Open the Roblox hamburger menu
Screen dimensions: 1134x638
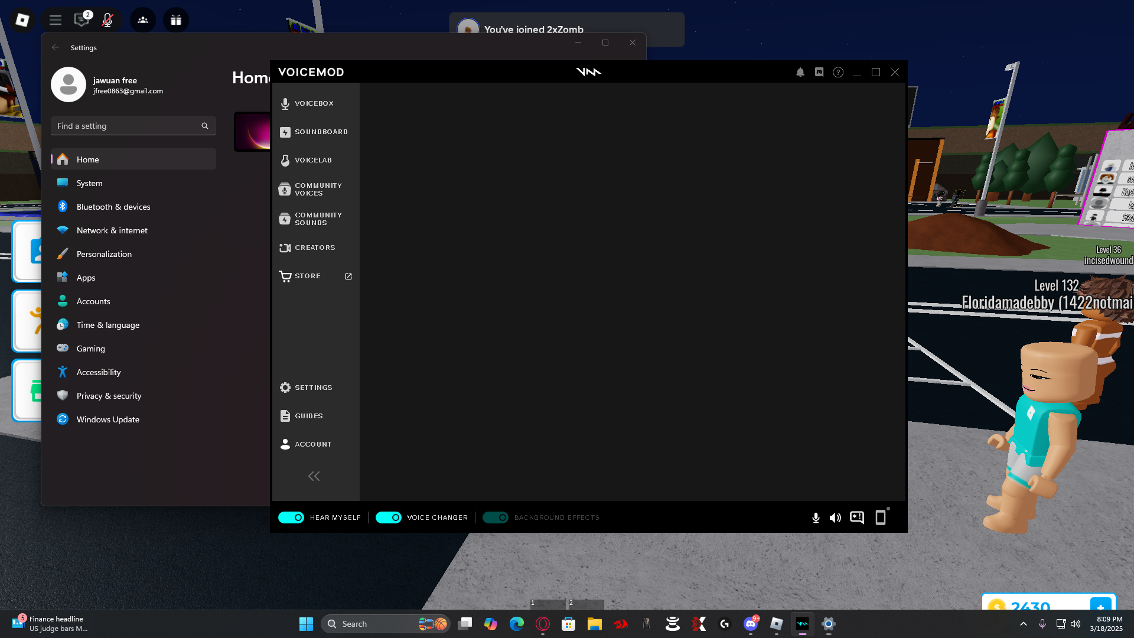[56, 20]
